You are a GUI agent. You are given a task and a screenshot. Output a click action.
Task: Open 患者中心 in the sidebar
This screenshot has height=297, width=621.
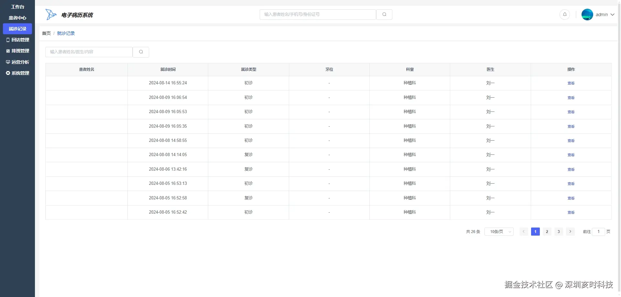17,18
